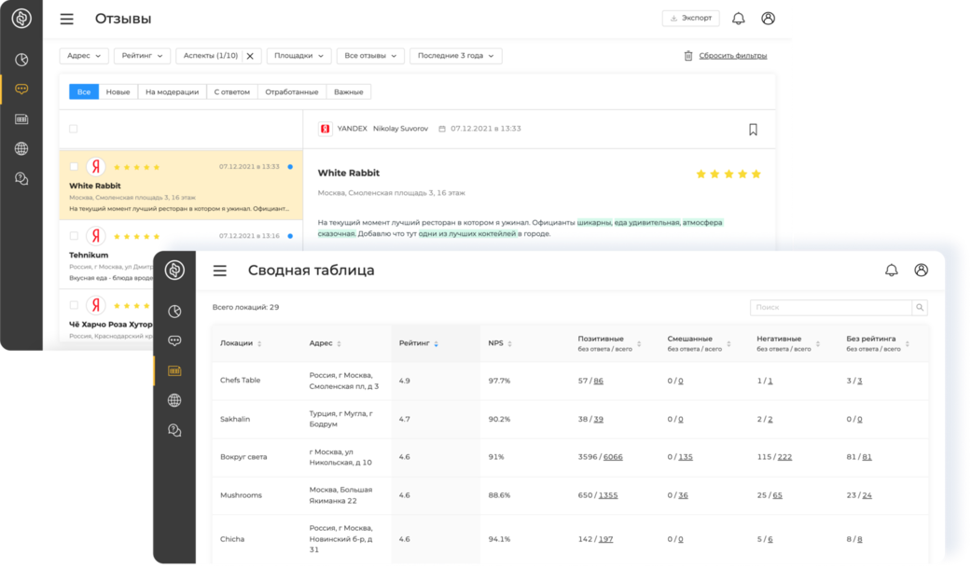Open the 222 negative reviews link
This screenshot has width=972, height=569.
pos(785,457)
